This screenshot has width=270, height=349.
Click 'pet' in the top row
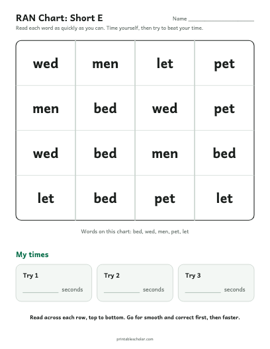(x=224, y=64)
